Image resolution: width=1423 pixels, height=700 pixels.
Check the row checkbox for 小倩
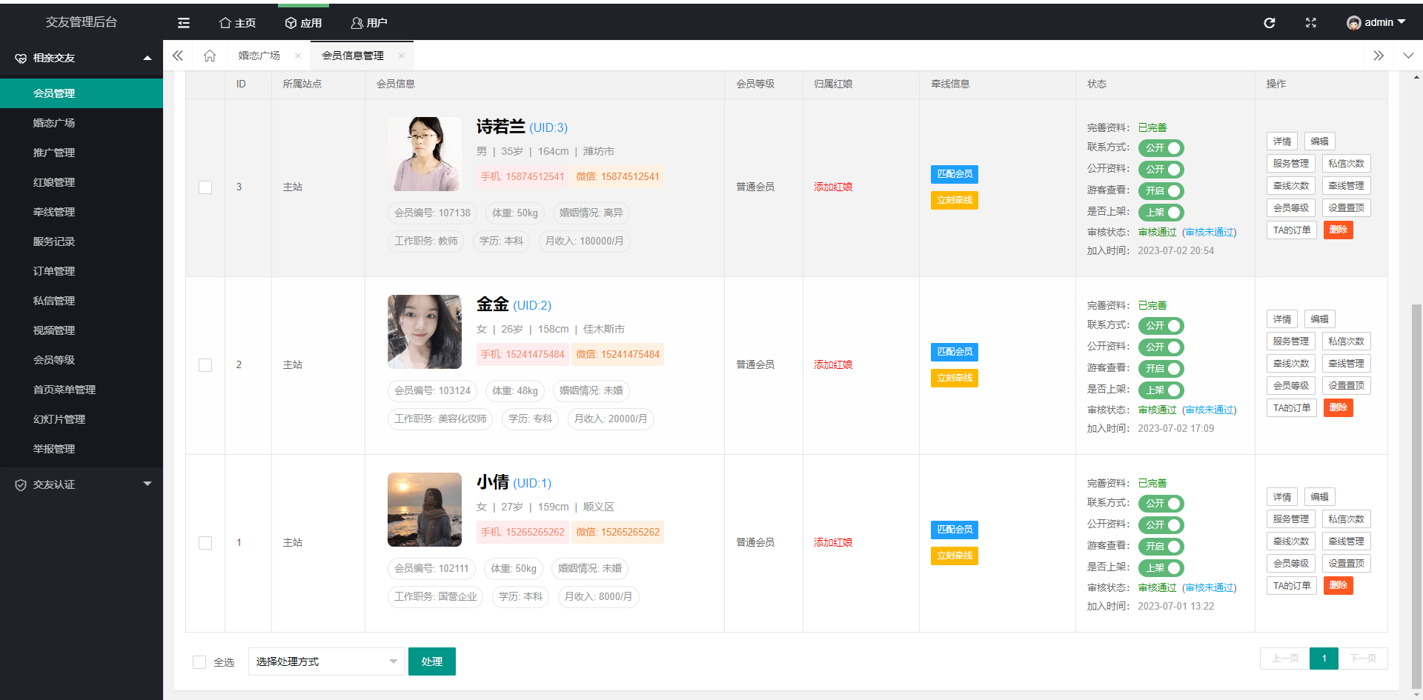(x=205, y=543)
